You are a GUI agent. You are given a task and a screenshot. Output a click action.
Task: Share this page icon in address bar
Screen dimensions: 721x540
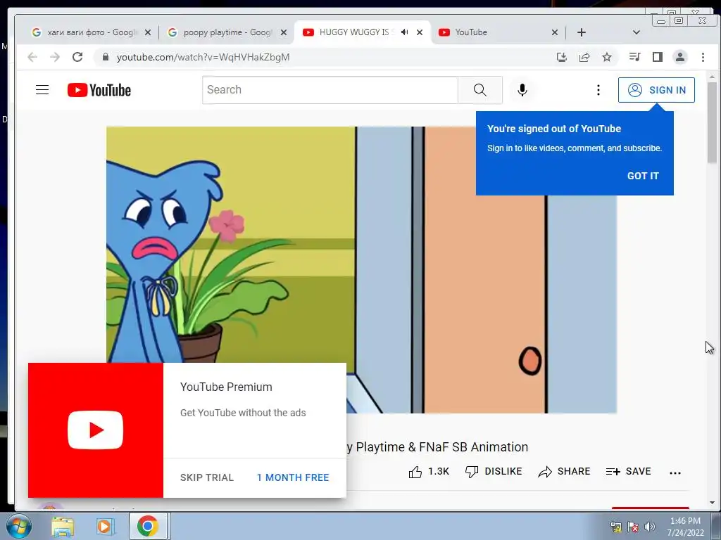(x=584, y=57)
